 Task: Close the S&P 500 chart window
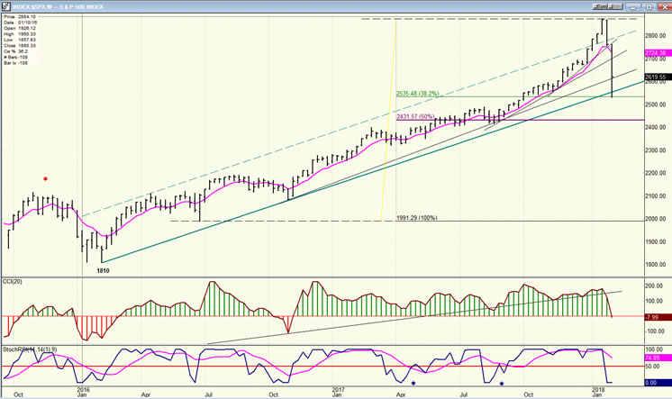[665, 6]
